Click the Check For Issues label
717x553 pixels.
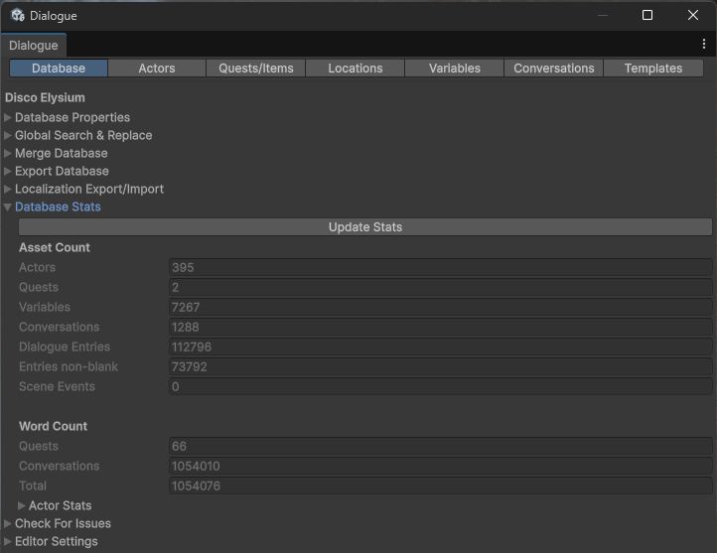[63, 523]
